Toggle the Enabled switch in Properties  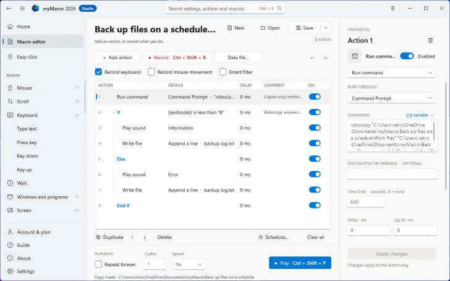407,56
